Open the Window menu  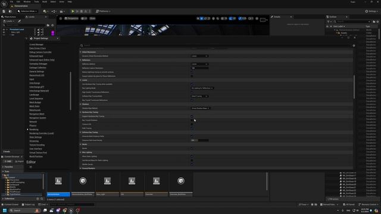27,2
